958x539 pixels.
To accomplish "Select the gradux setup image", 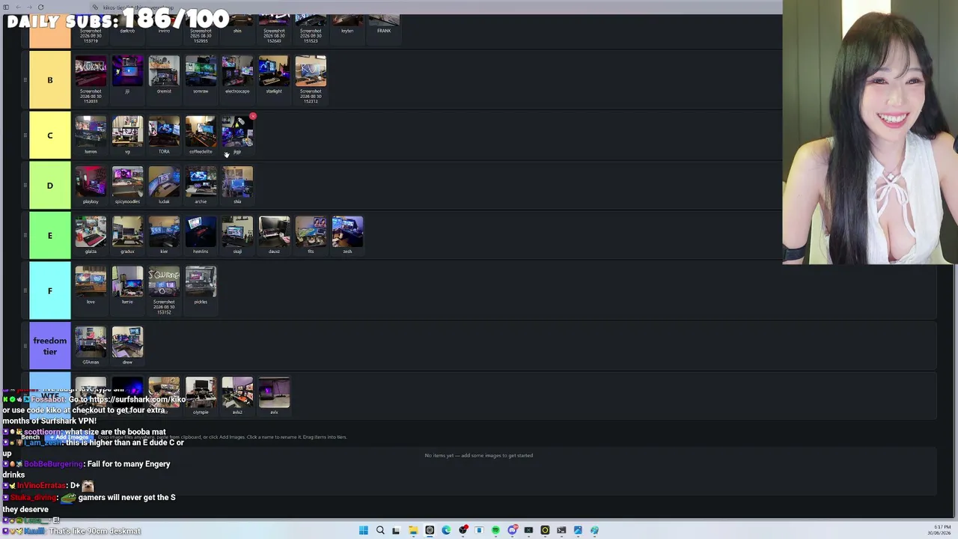I will (127, 231).
